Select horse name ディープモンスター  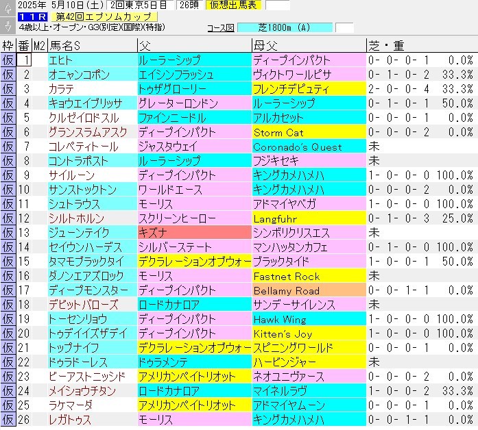93,290
